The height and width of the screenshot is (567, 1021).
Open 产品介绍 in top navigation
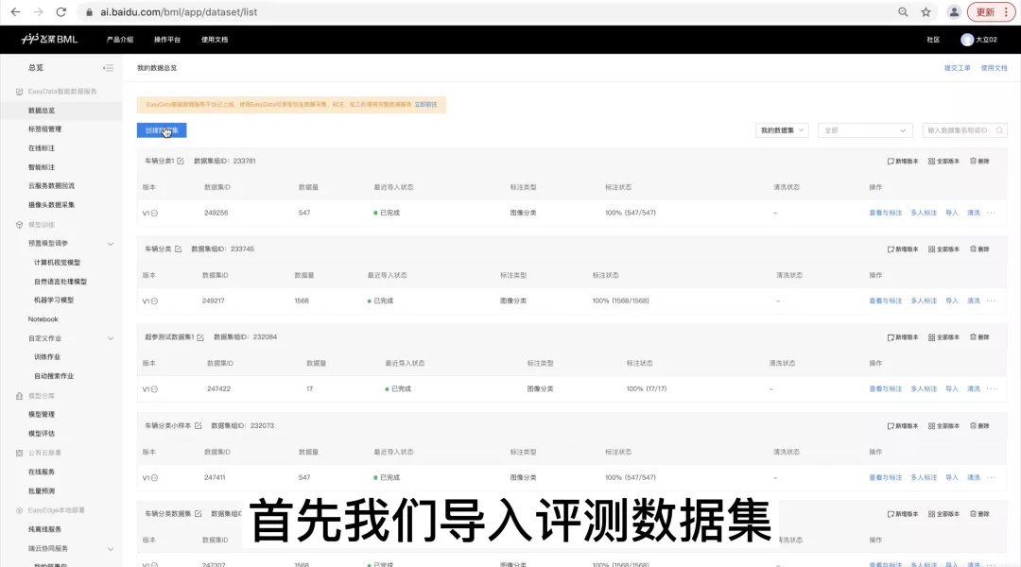pyautogui.click(x=120, y=40)
